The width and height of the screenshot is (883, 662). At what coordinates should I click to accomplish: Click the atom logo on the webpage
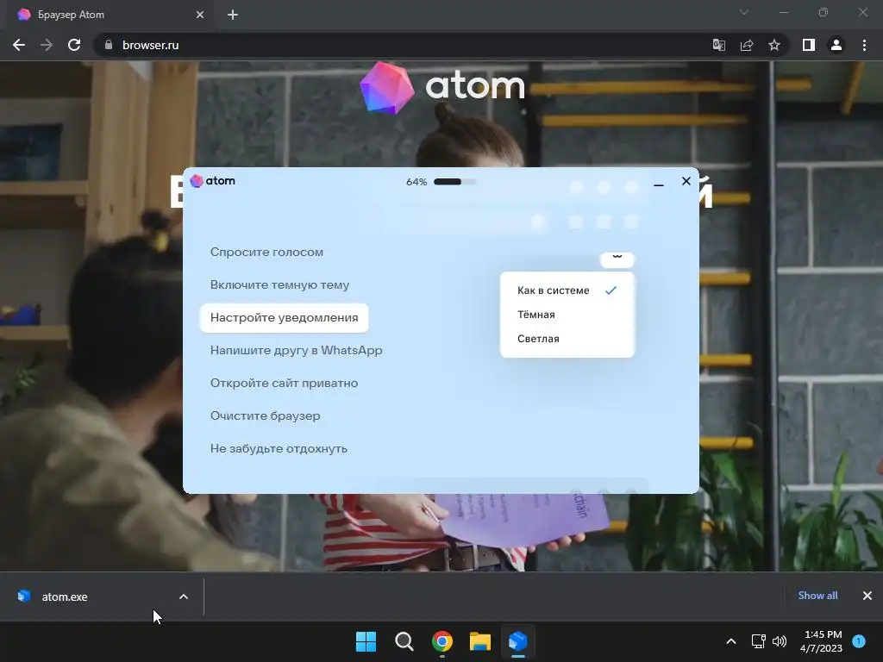[442, 87]
